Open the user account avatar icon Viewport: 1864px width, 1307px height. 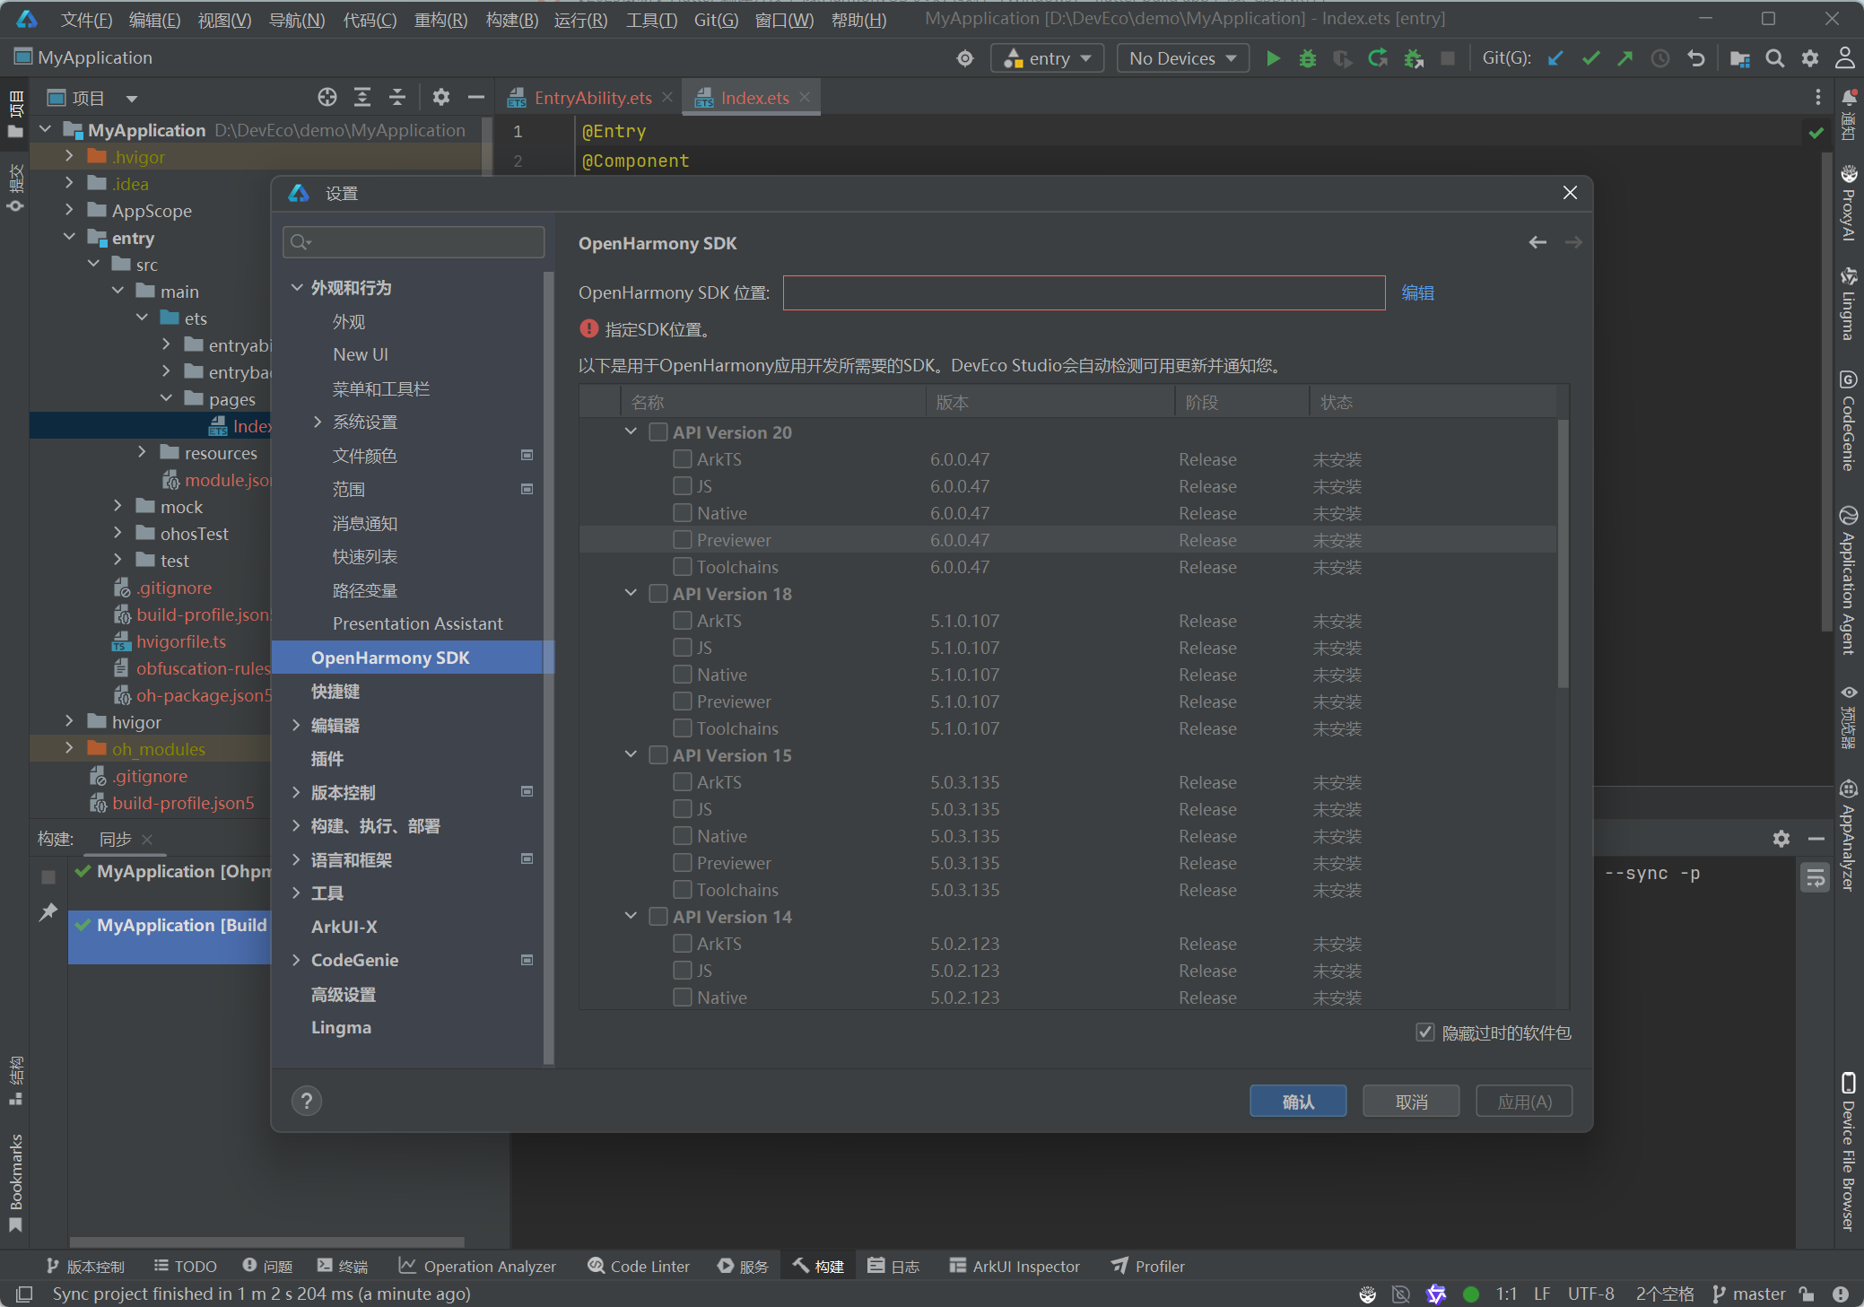point(1845,58)
